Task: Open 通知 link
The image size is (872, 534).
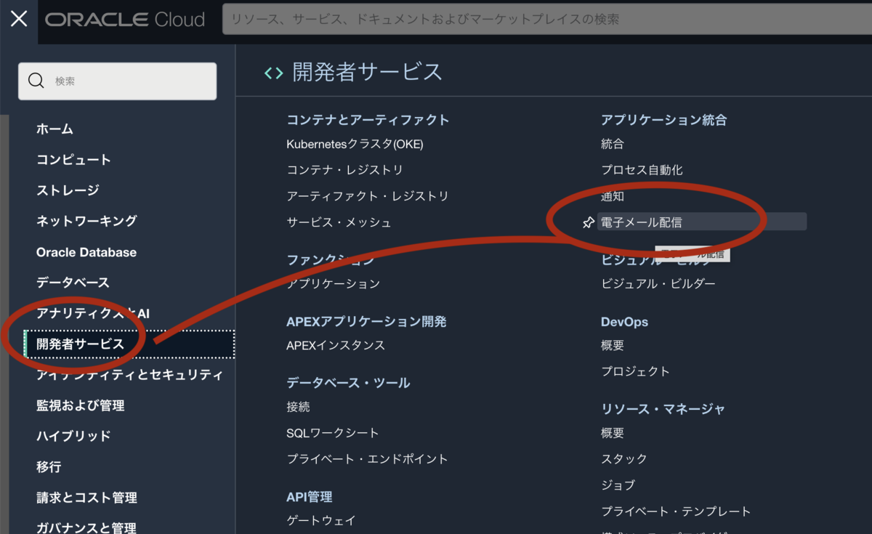Action: click(x=613, y=196)
